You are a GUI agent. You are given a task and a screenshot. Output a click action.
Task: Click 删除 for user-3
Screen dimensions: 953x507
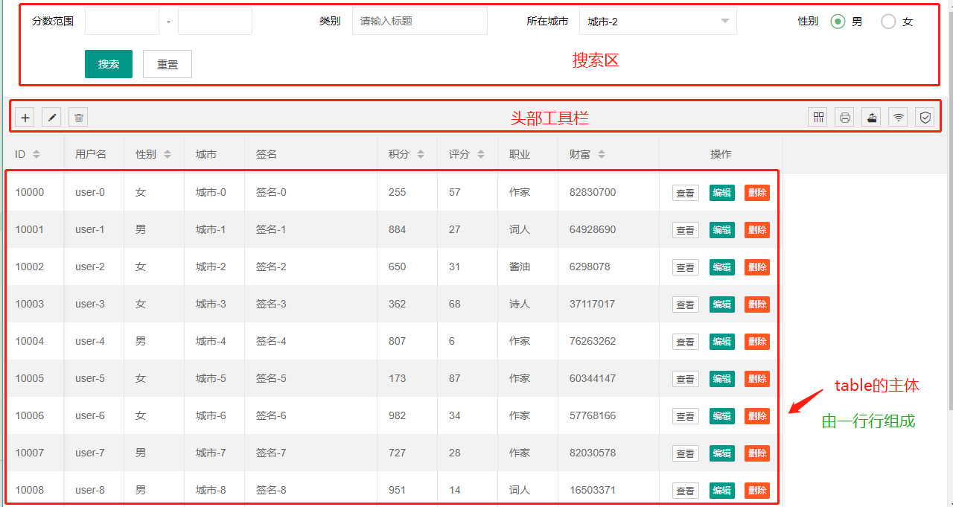[x=757, y=304]
